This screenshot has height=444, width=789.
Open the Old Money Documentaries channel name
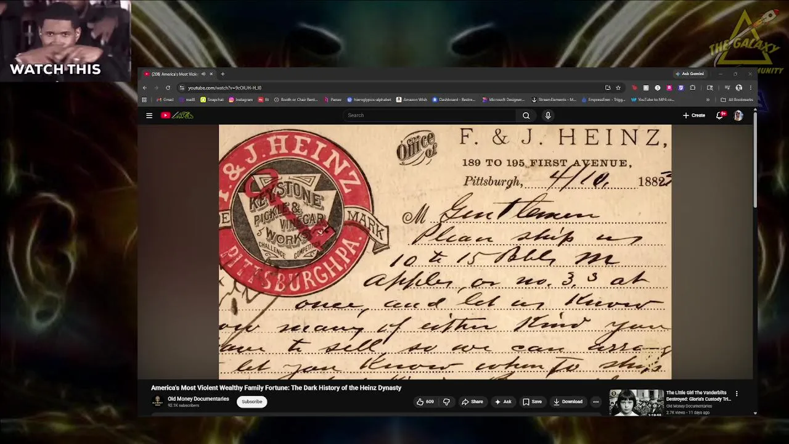tap(198, 399)
